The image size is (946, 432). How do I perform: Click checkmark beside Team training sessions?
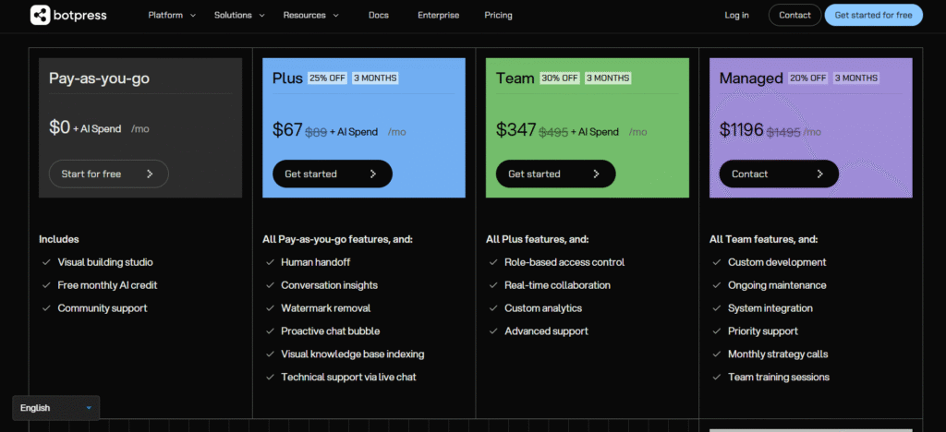tap(717, 377)
